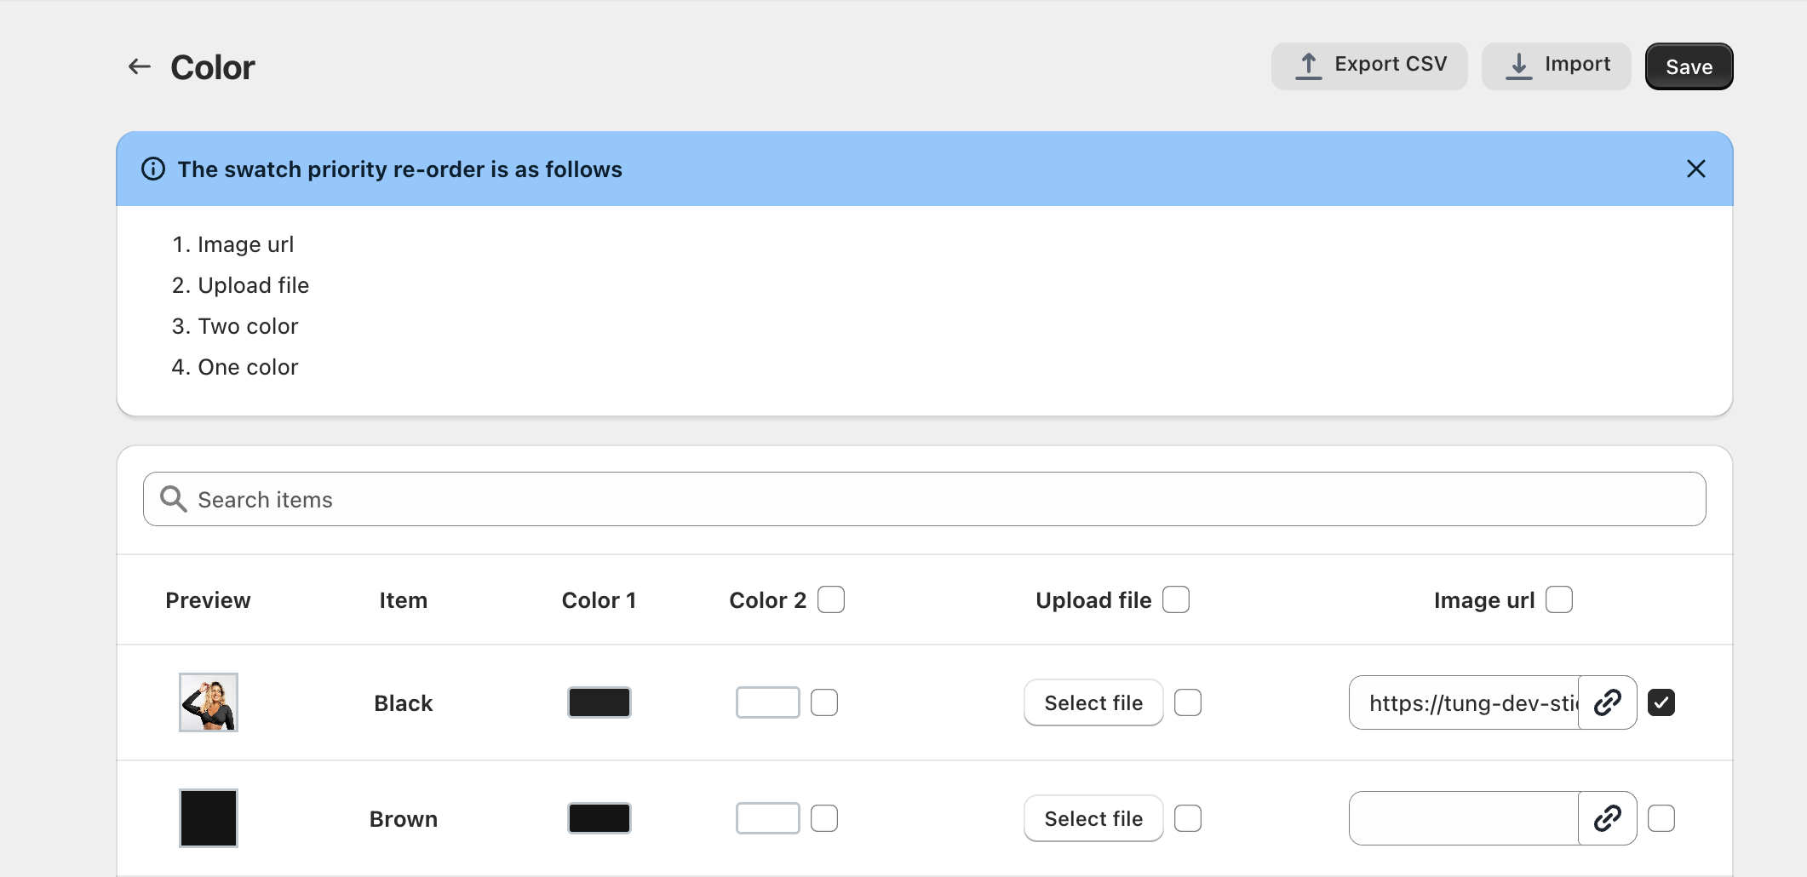Click the Black item preview thumbnail
Screen dimensions: 1807x877
[x=209, y=702]
